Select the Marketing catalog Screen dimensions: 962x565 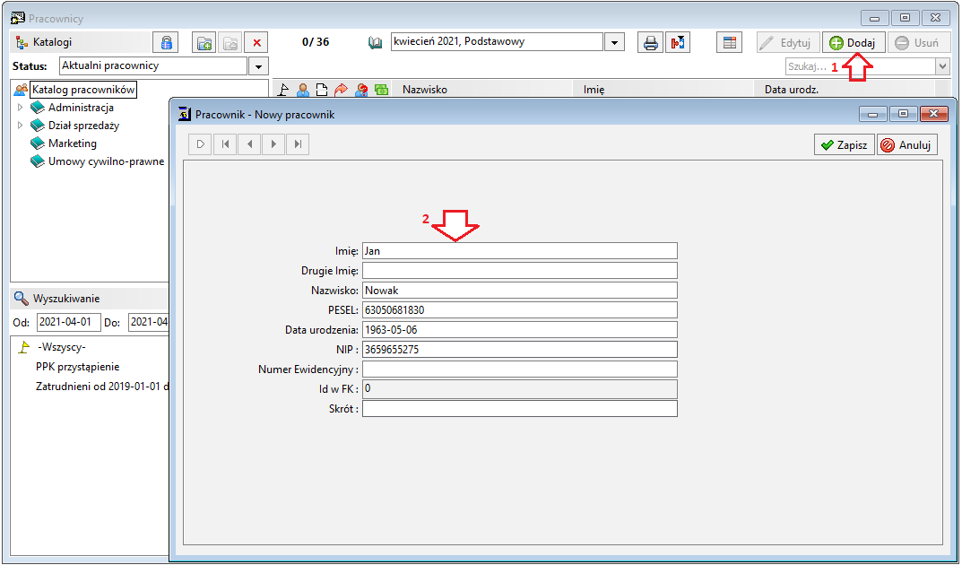click(x=72, y=143)
